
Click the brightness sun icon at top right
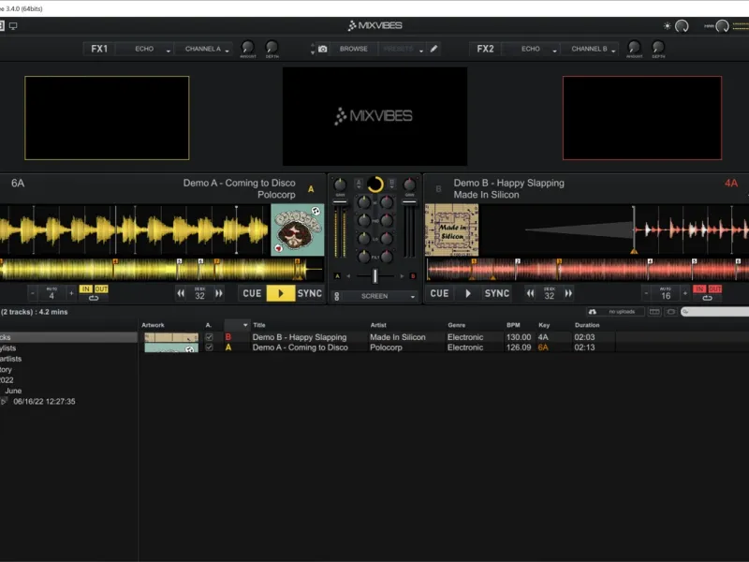pyautogui.click(x=667, y=26)
